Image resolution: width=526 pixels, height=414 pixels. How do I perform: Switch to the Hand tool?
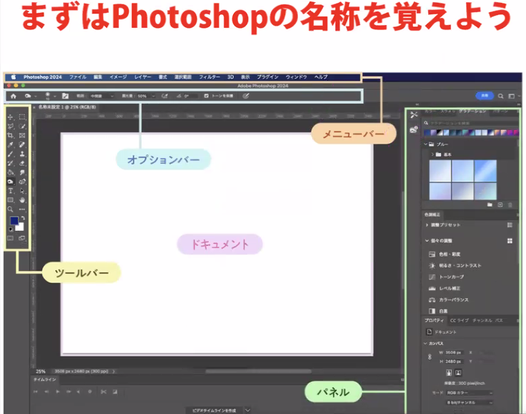click(x=22, y=200)
